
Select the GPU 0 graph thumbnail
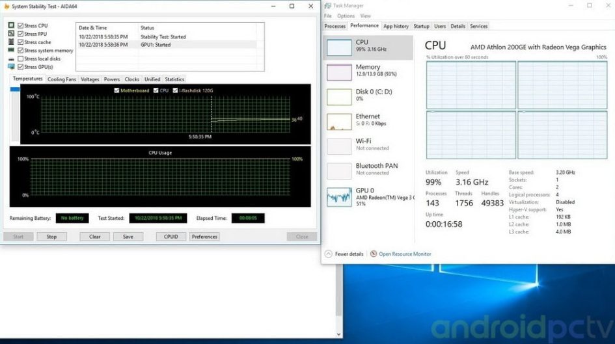[339, 196]
